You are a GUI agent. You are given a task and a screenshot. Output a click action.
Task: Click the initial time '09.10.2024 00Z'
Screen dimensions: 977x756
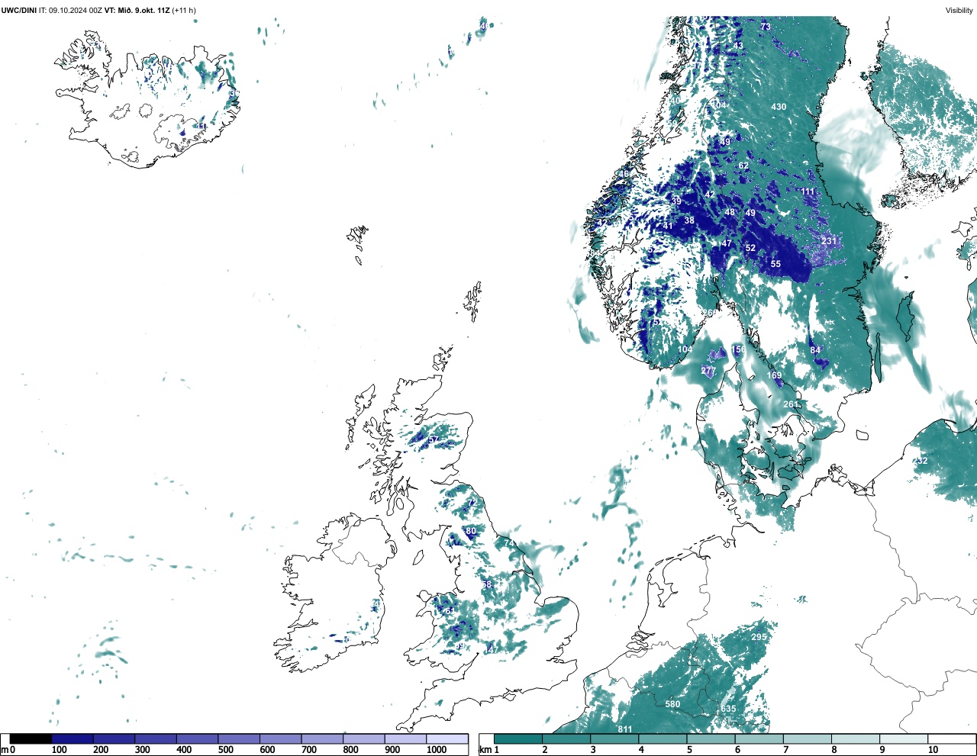76,11
